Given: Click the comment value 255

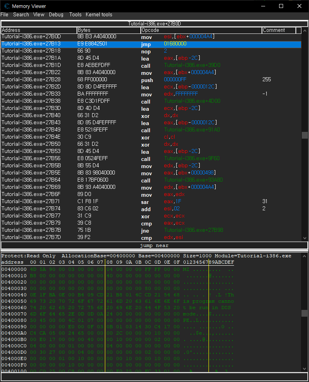Looking at the screenshot, I should tap(267, 80).
